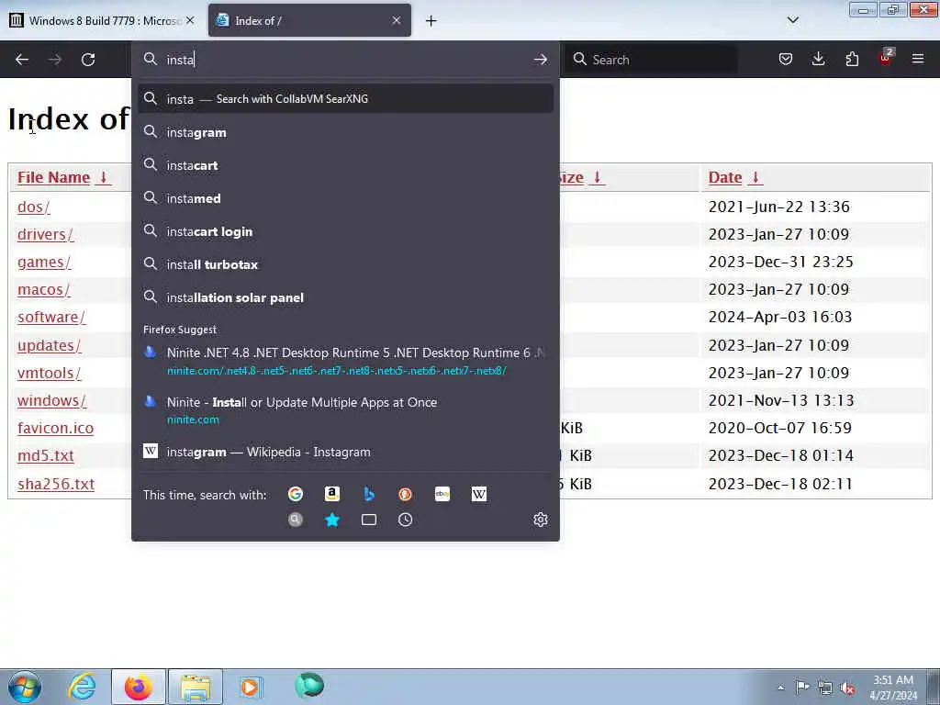
Task: Open Windows Media Player taskbar icon
Action: pyautogui.click(x=250, y=687)
